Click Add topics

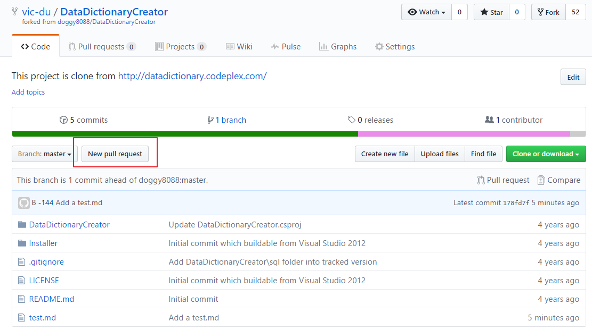coord(28,92)
